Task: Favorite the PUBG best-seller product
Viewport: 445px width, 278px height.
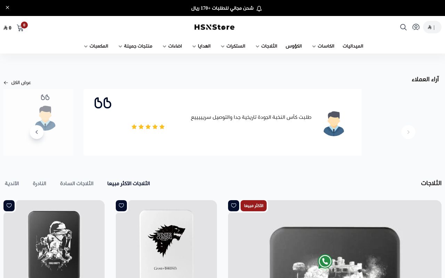Action: [233, 205]
